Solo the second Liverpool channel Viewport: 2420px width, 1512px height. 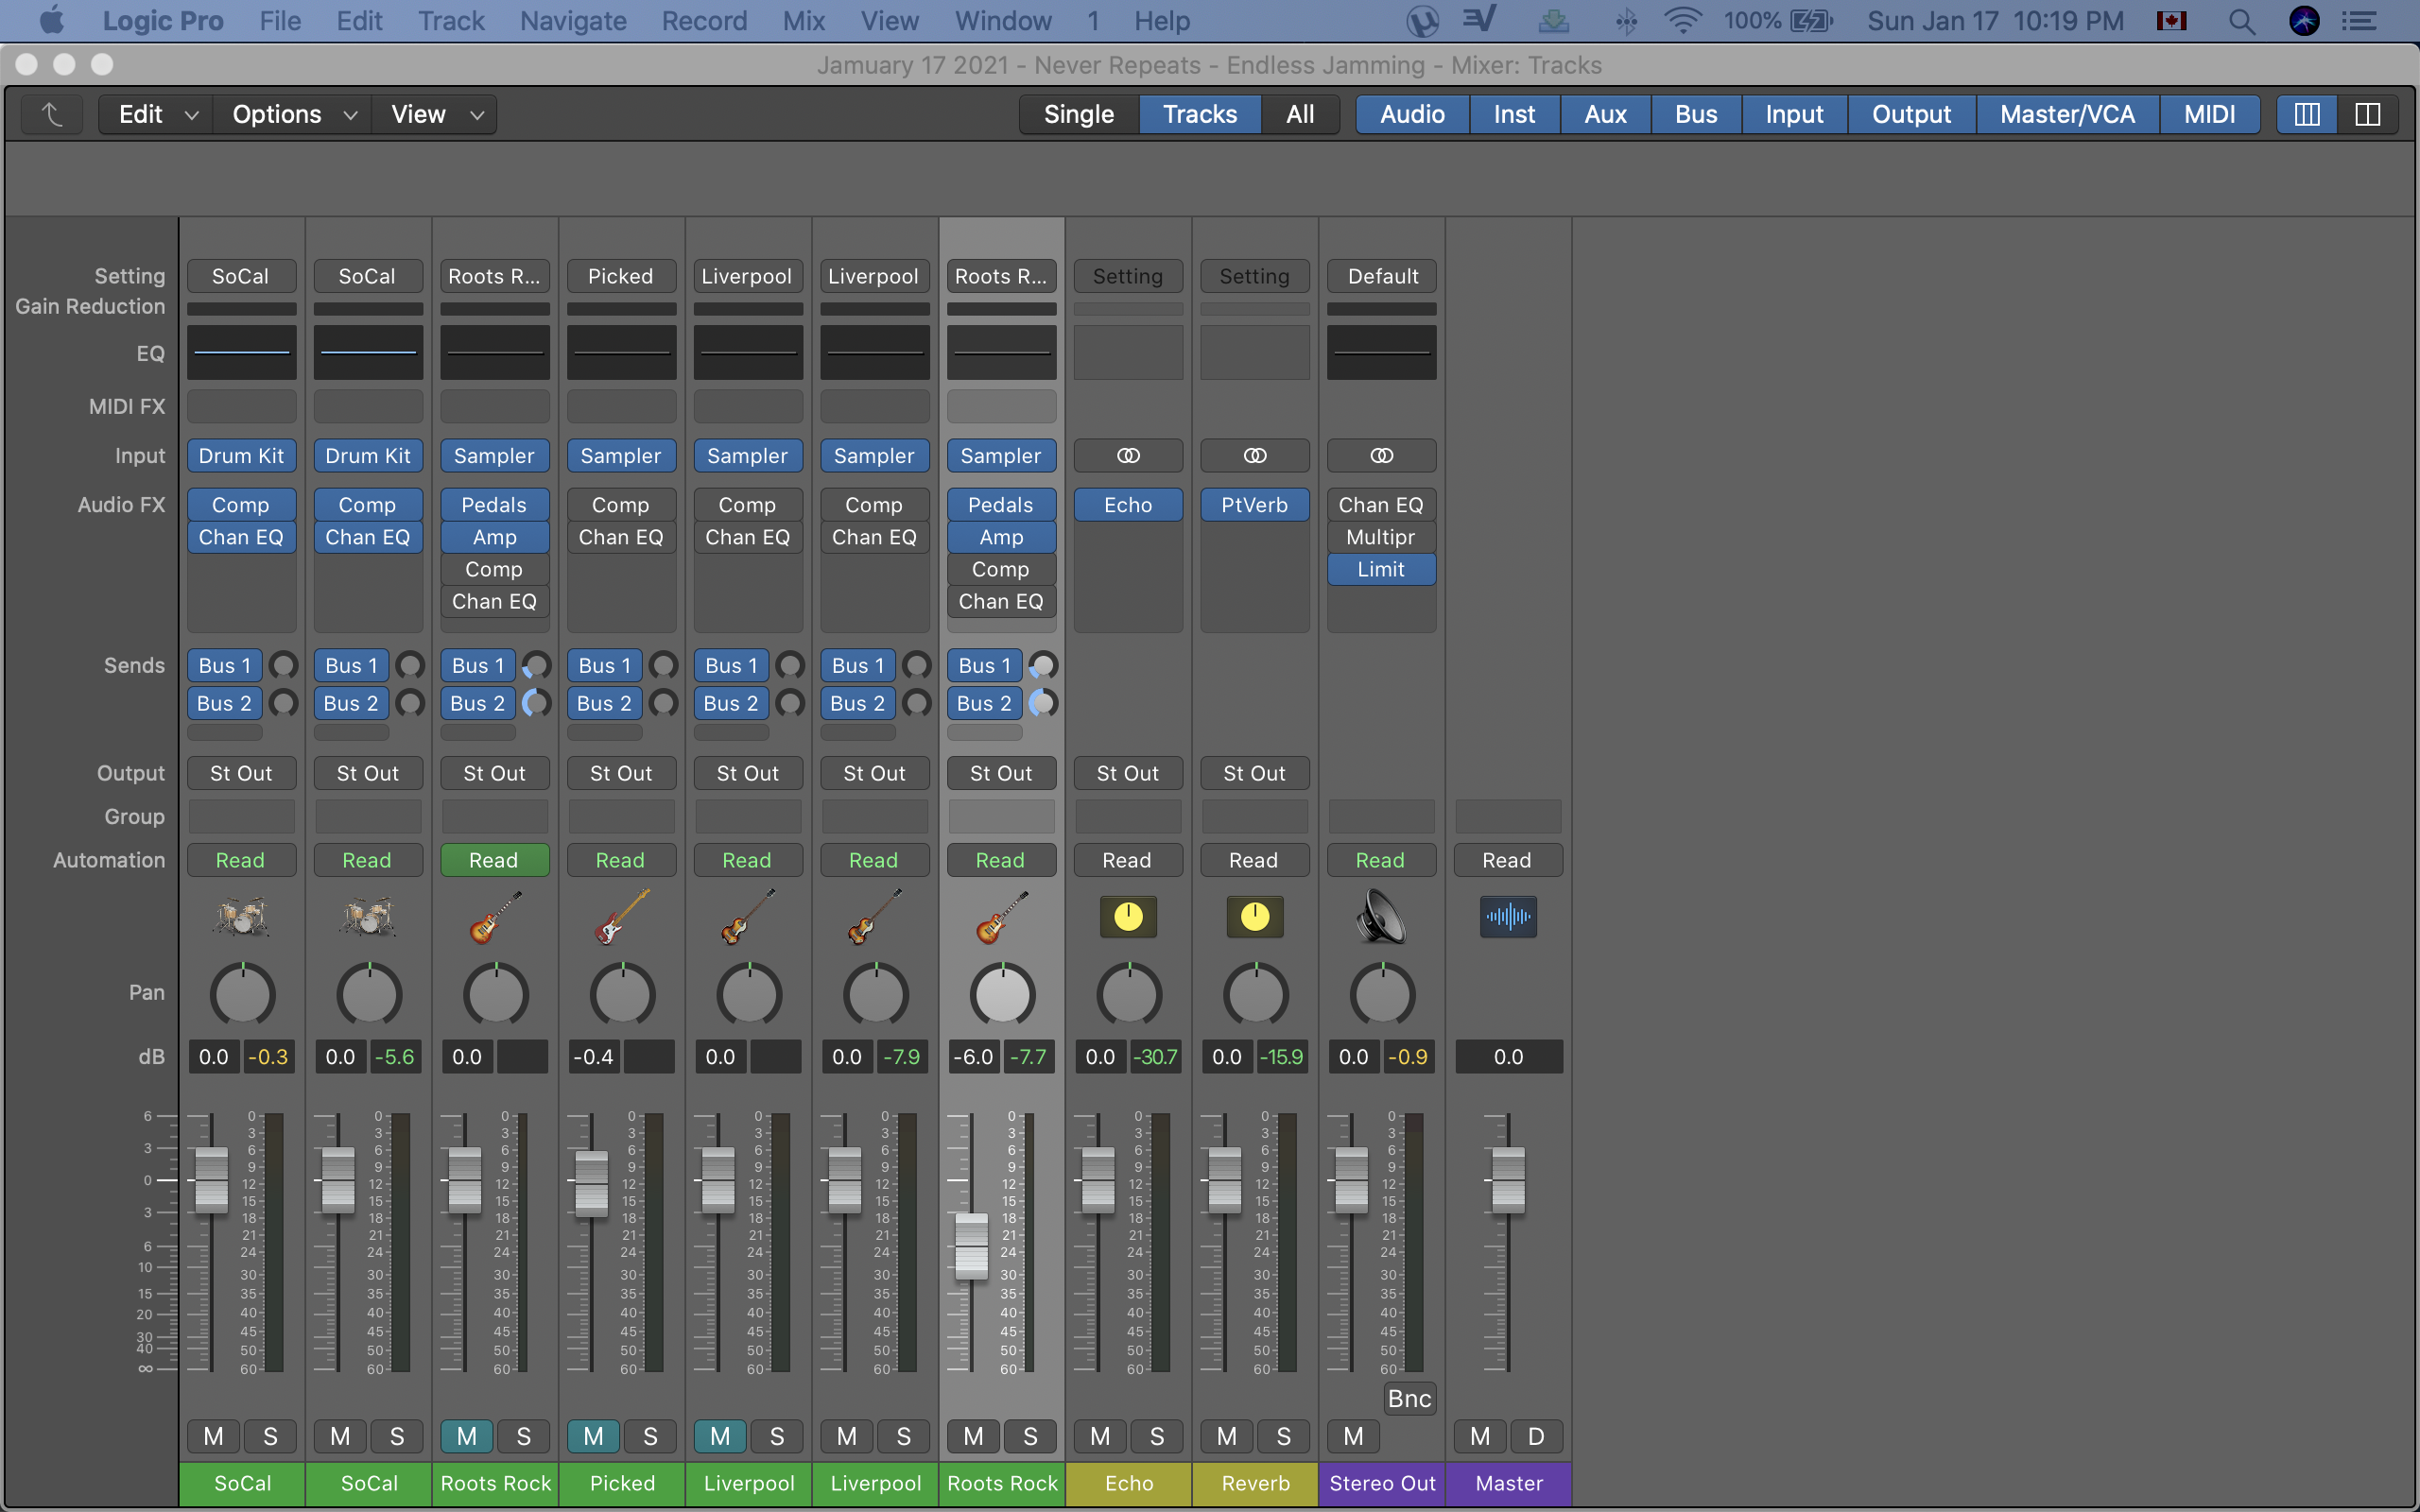(x=903, y=1436)
